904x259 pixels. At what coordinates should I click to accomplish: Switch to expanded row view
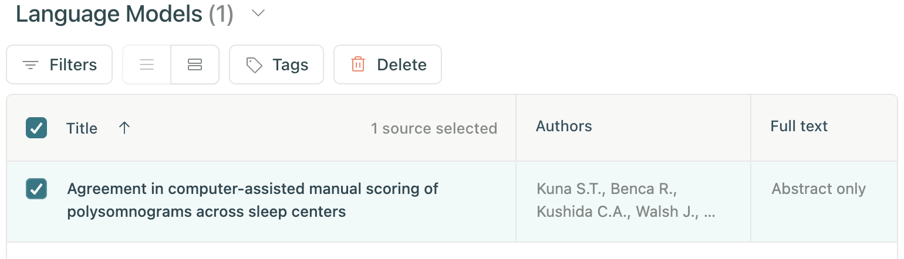pos(195,64)
